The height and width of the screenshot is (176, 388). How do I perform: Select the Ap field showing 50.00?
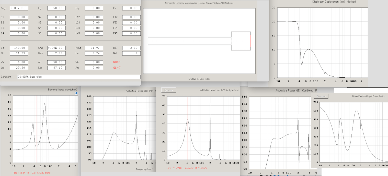(56, 62)
